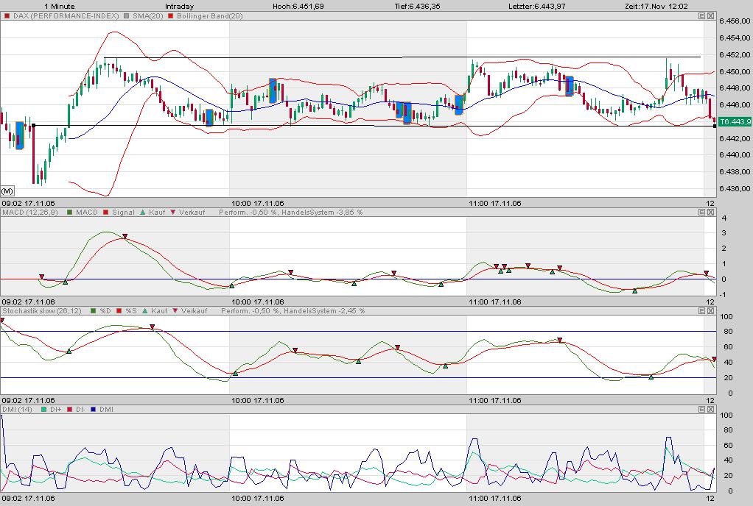Image resolution: width=753 pixels, height=506 pixels.
Task: Click the '11:00 17.11.06' label under price chart
Action: tap(495, 203)
